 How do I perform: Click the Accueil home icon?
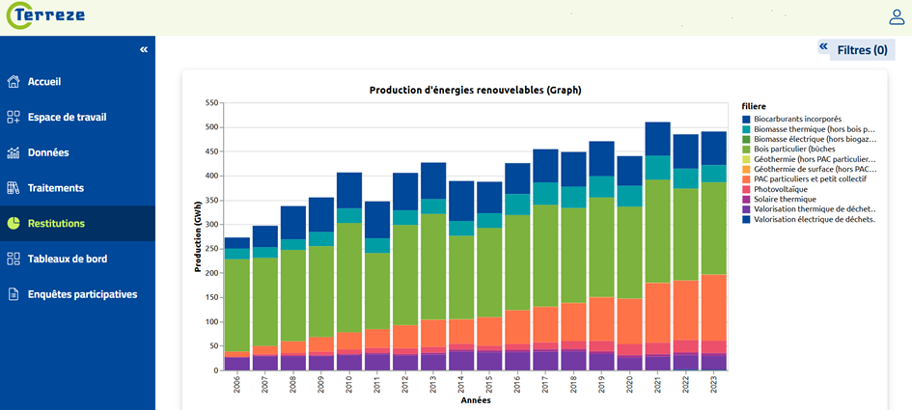[x=14, y=82]
